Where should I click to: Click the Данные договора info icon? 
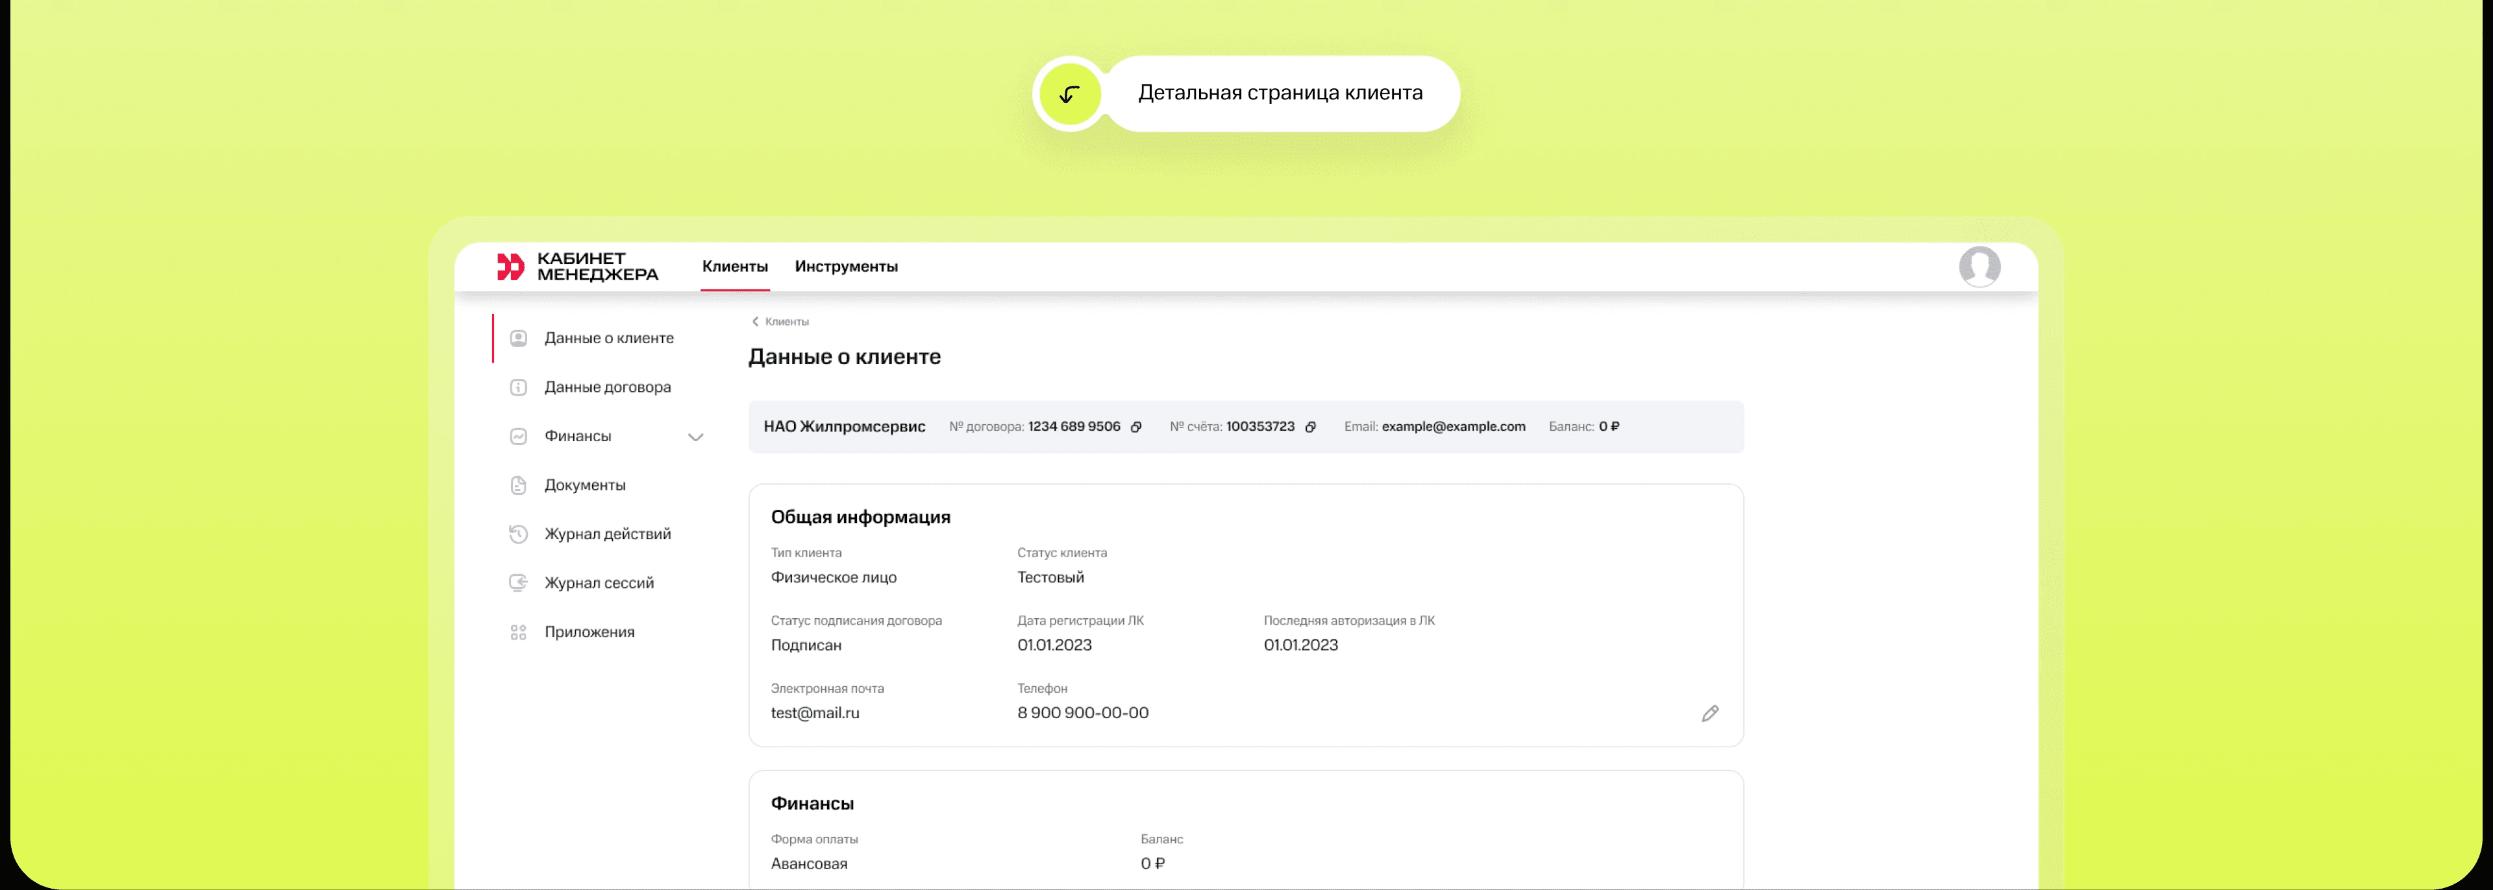coord(519,387)
